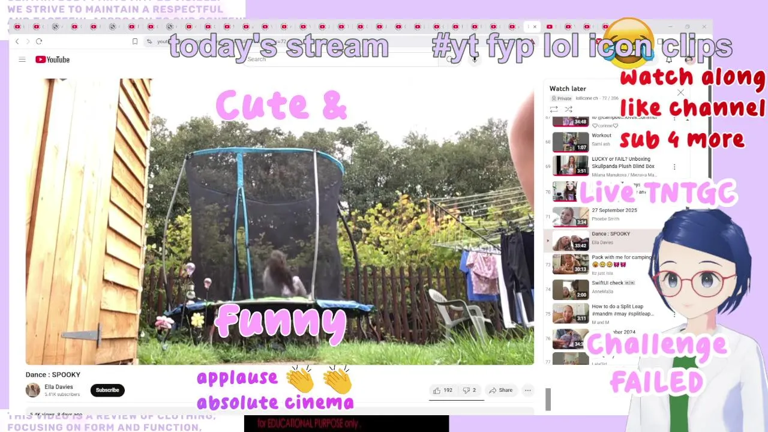
Task: Share the Dance : SPOOKY video
Action: tap(500, 390)
